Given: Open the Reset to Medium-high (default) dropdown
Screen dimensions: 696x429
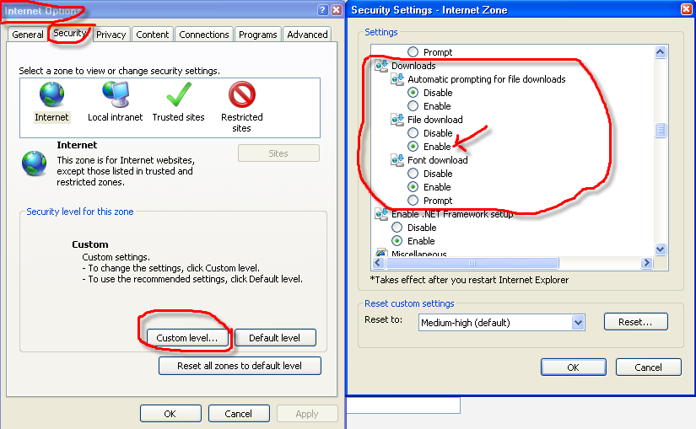Looking at the screenshot, I should click(578, 323).
